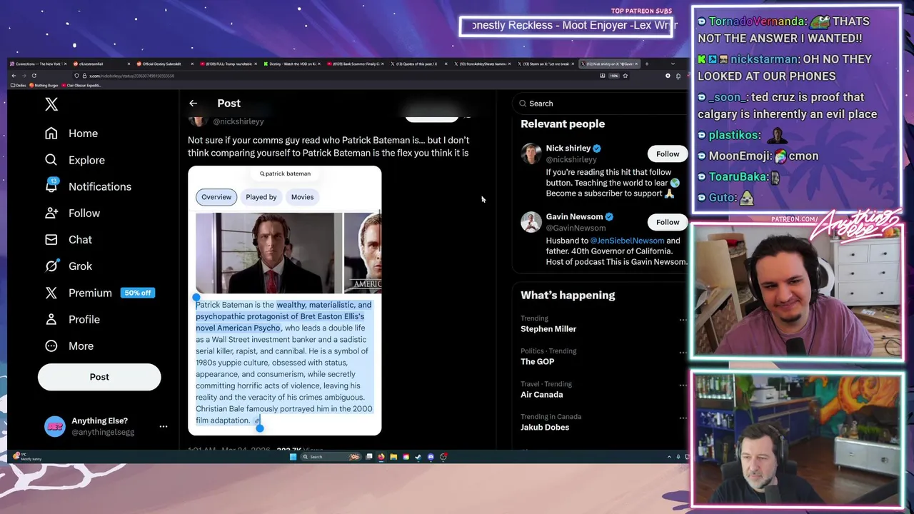This screenshot has height=514, width=914.
Task: Open Steam from the taskbar
Action: click(x=418, y=457)
